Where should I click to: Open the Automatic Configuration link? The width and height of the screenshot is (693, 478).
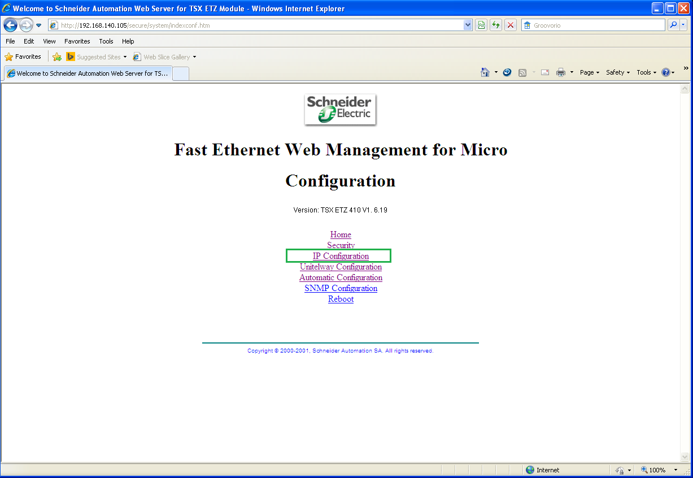tap(341, 277)
